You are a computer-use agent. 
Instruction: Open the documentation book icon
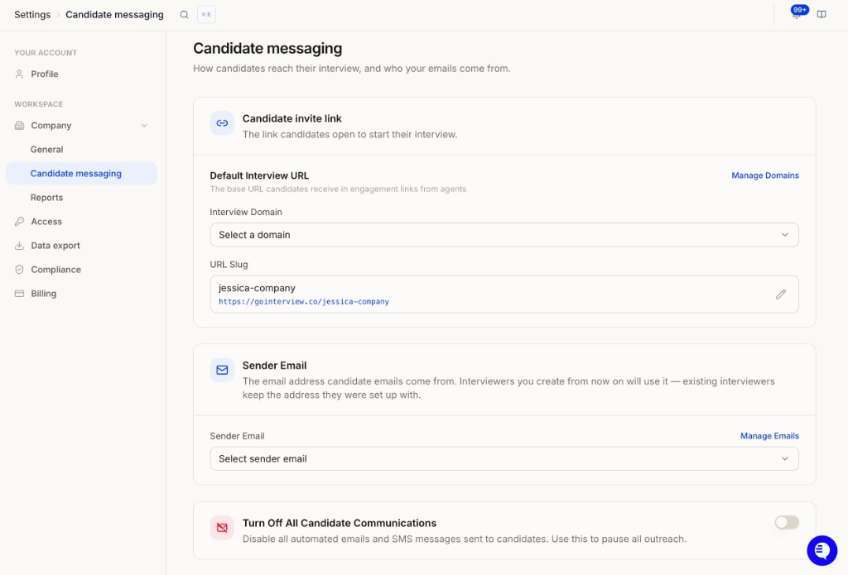(x=821, y=15)
